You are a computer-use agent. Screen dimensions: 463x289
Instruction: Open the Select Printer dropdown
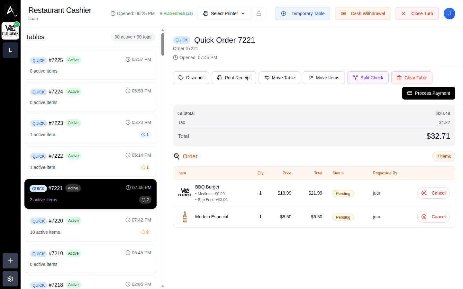[224, 13]
